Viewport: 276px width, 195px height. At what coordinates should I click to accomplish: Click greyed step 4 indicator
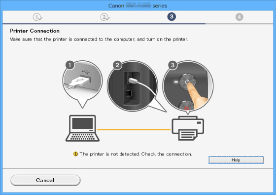(239, 17)
